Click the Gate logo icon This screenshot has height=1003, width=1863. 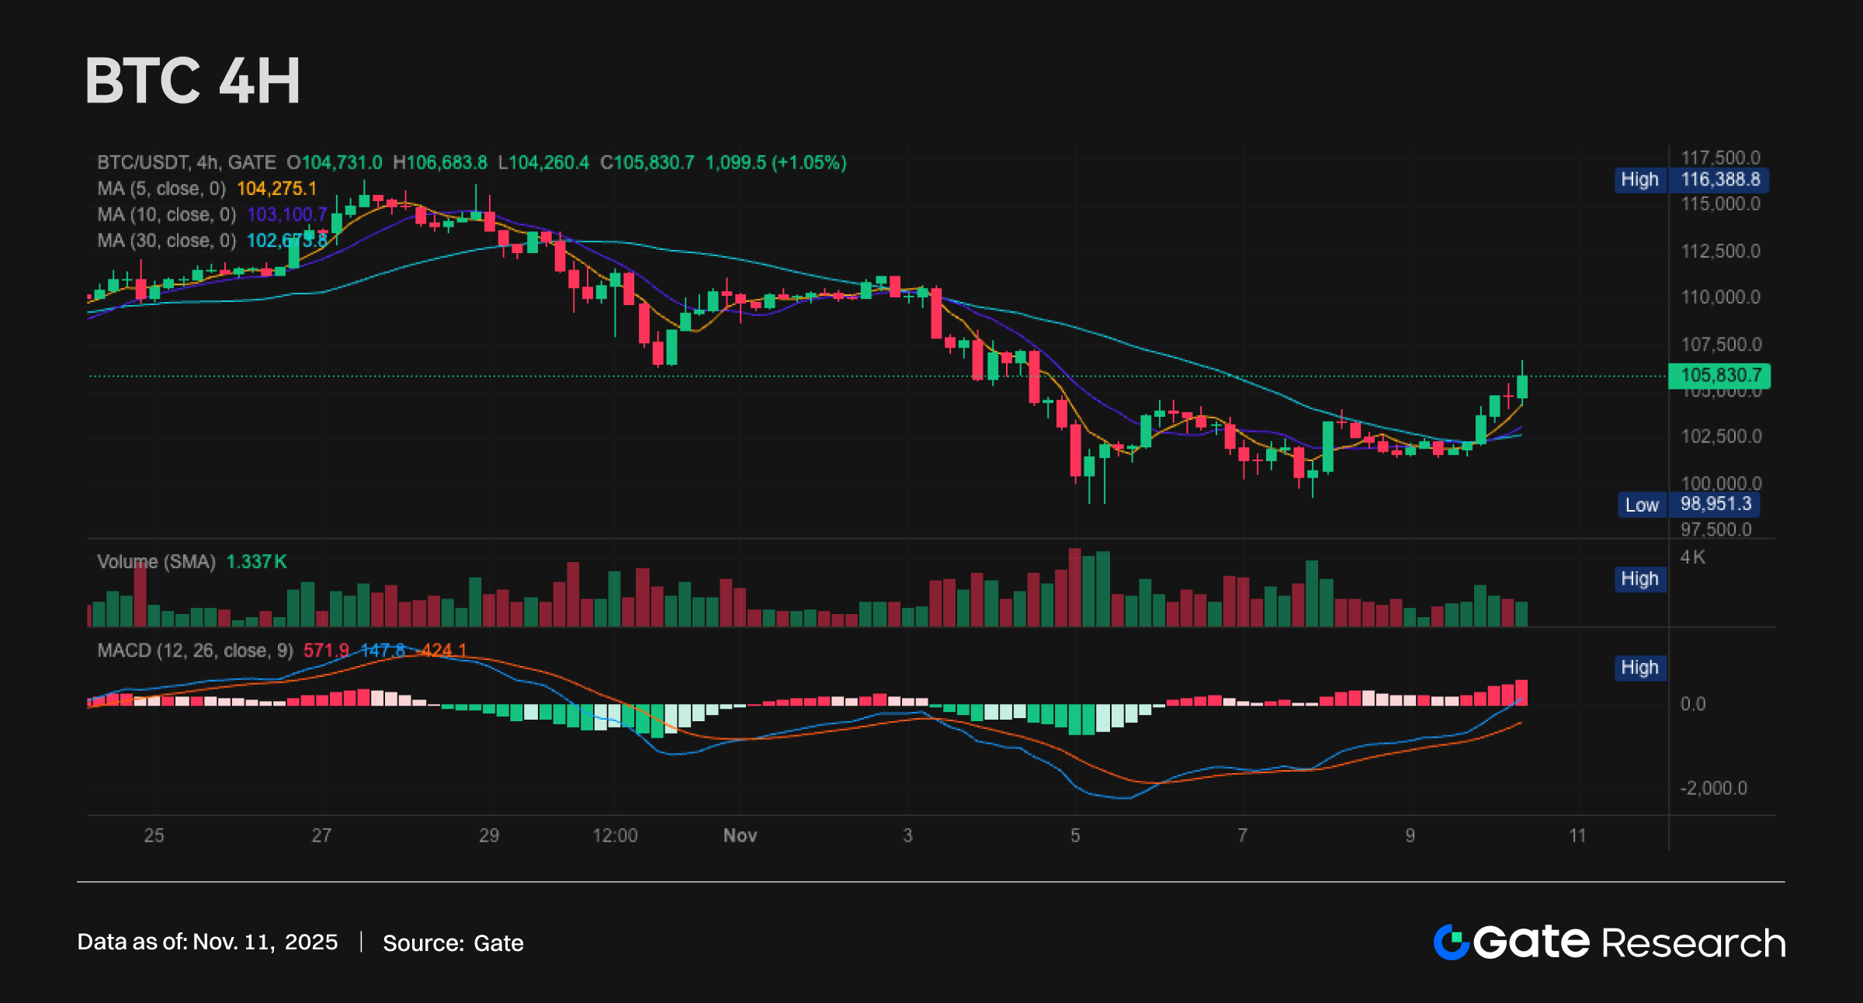[x=1451, y=942]
